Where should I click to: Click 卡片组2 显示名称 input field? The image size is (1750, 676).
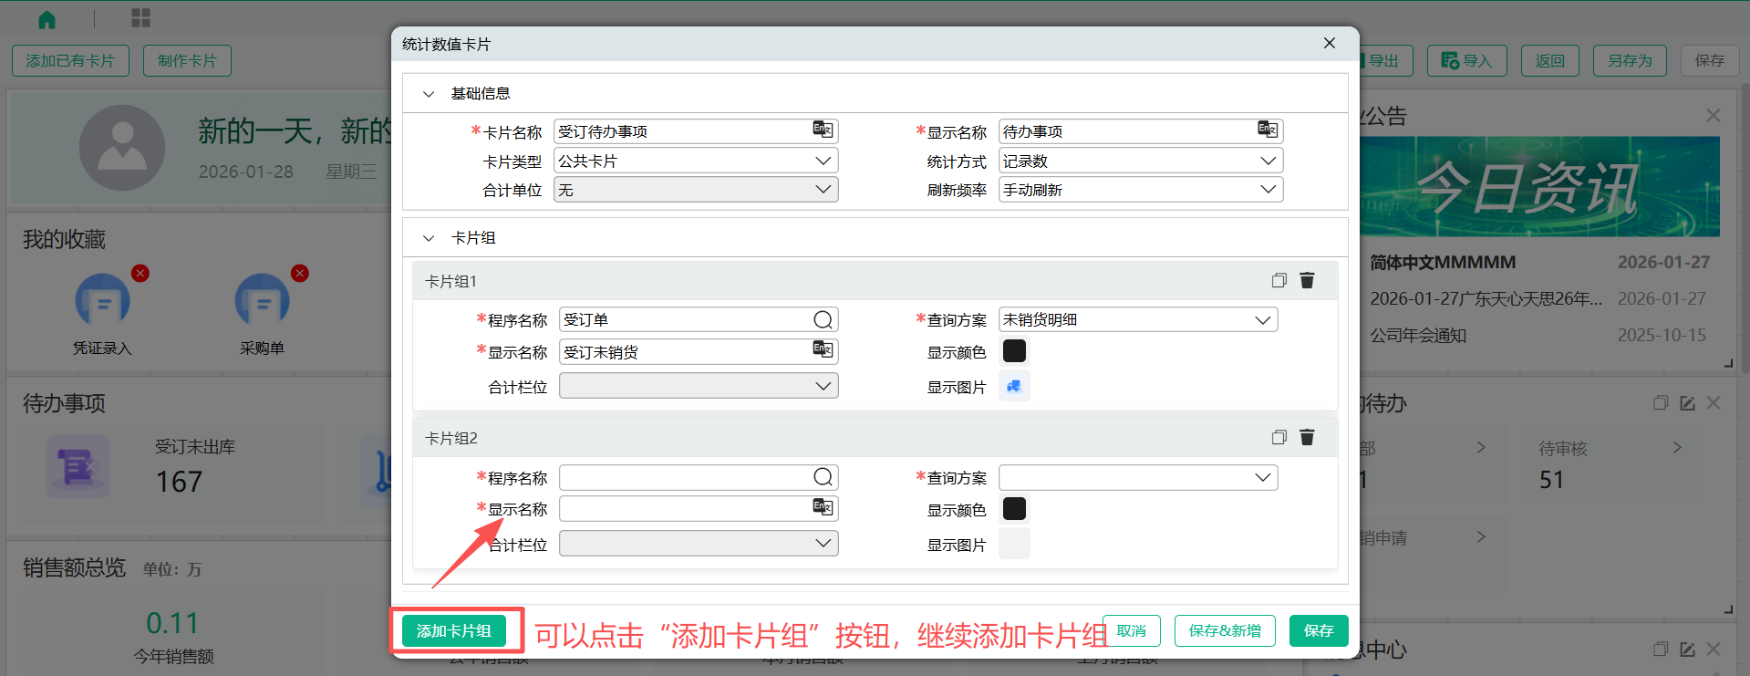[686, 508]
